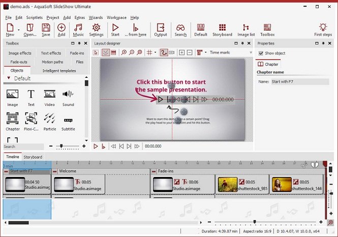Open the New button dropdown arrow
Image resolution: width=338 pixels, height=237 pixels.
pyautogui.click(x=19, y=30)
